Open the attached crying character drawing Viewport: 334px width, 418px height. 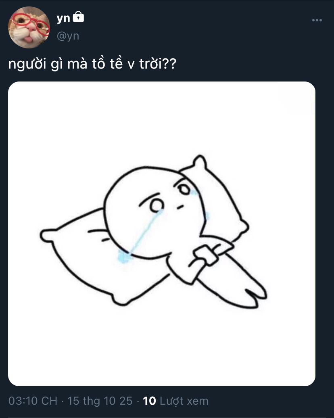[x=162, y=234]
